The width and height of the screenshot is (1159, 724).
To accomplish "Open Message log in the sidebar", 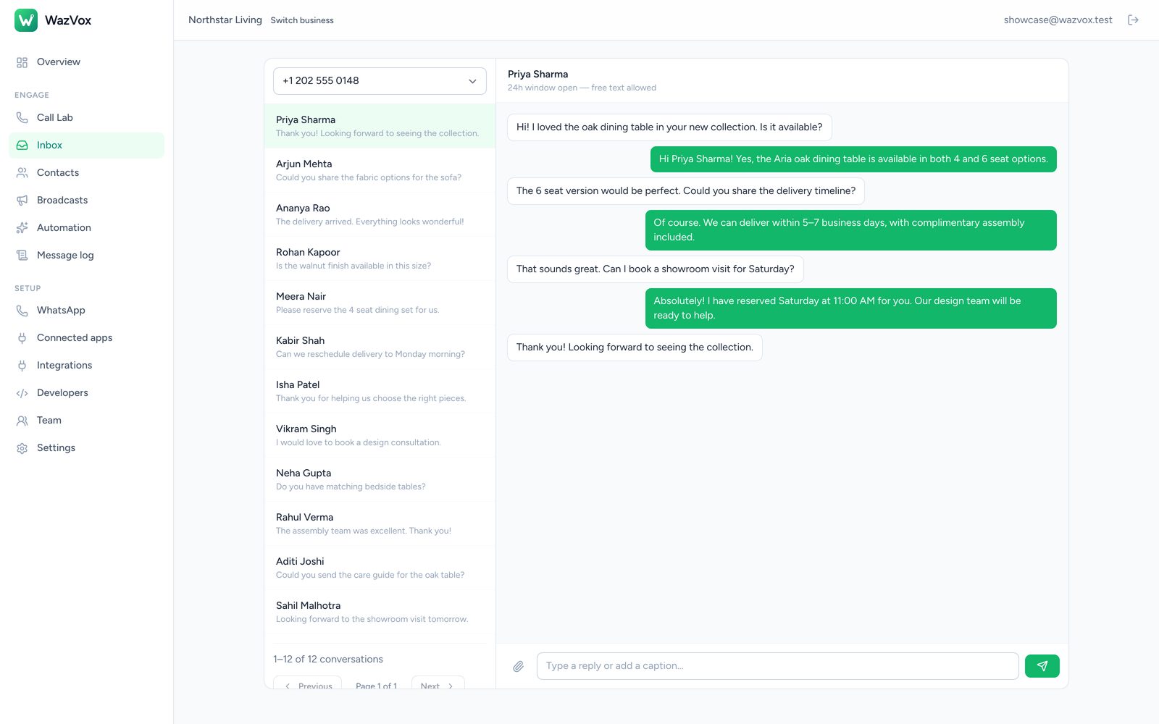I will point(86,255).
